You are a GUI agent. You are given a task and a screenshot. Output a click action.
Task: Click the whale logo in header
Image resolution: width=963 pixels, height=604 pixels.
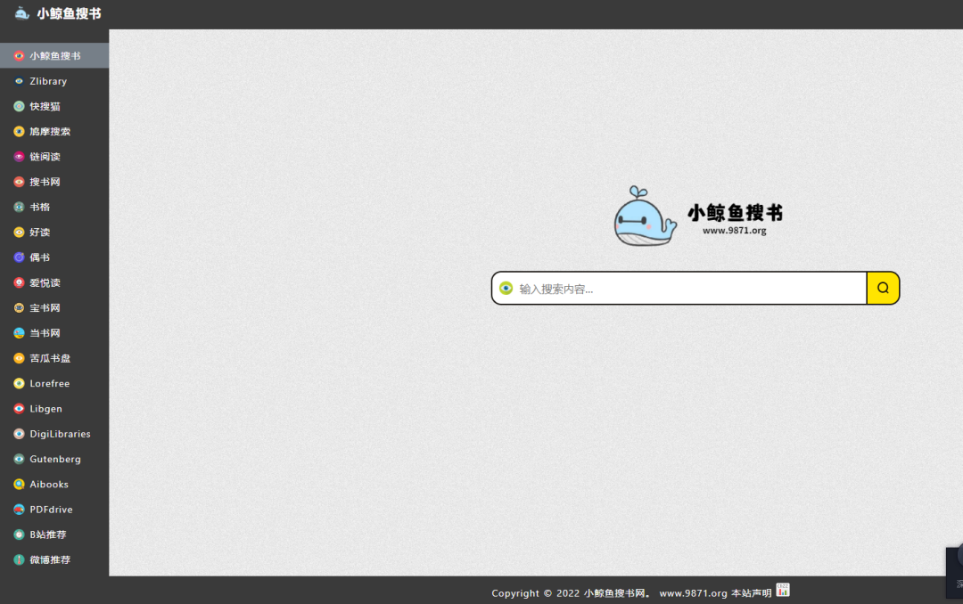click(22, 13)
